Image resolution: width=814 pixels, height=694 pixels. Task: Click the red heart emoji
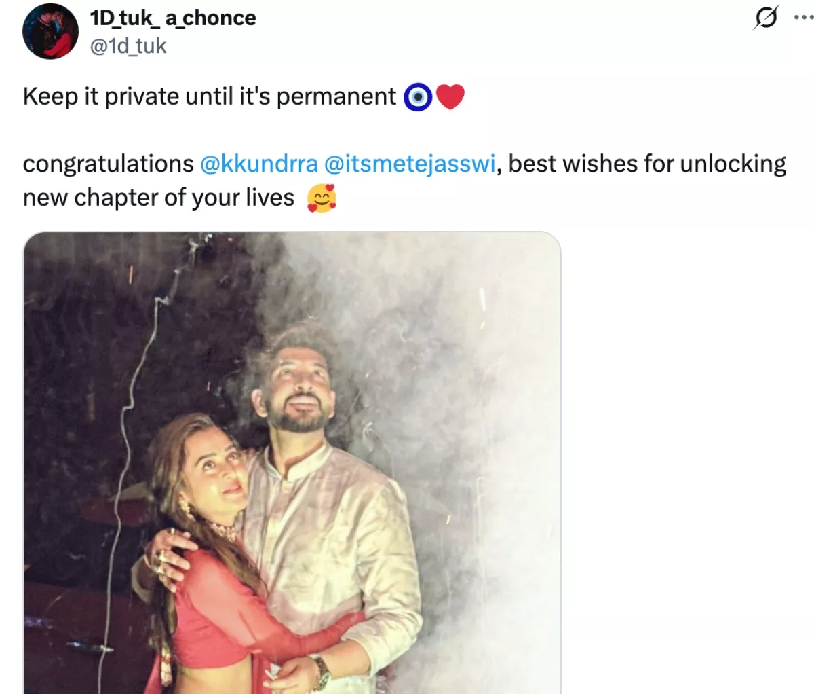point(450,97)
